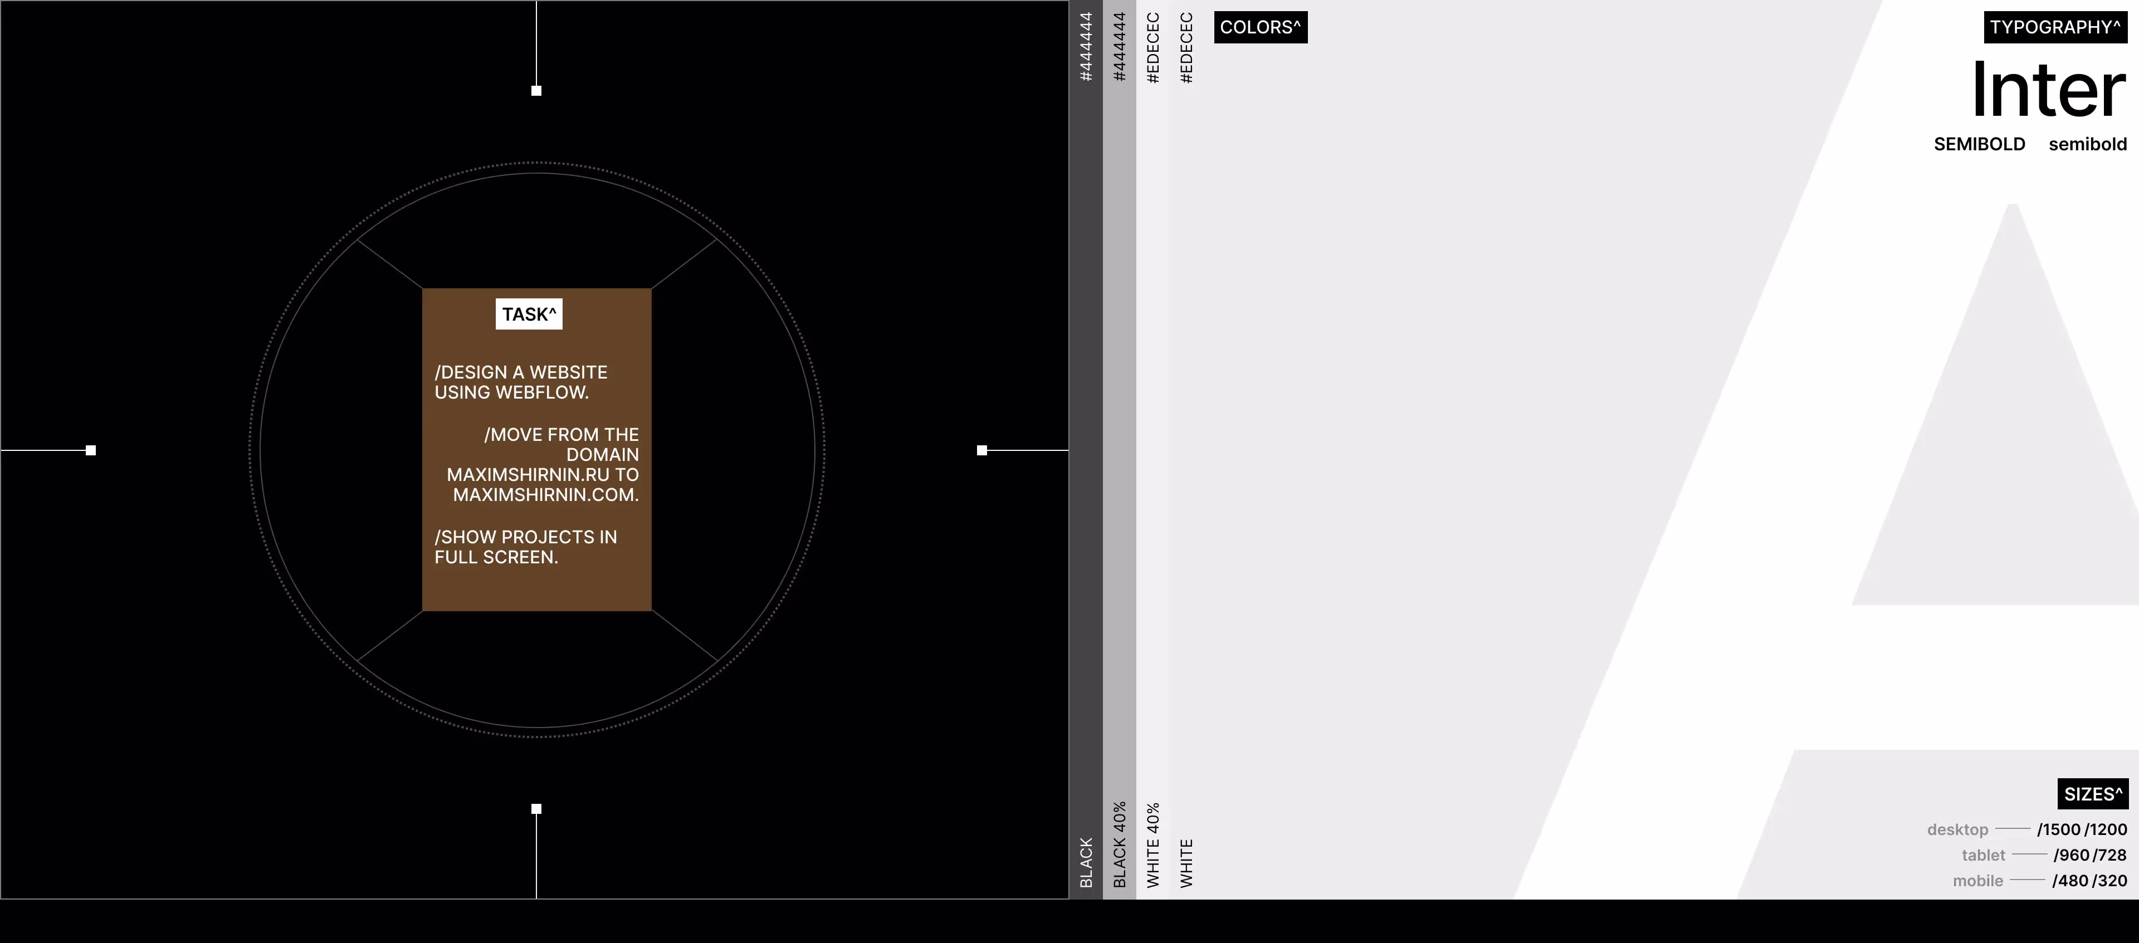Click the '/1500' desktop size value

(2058, 829)
